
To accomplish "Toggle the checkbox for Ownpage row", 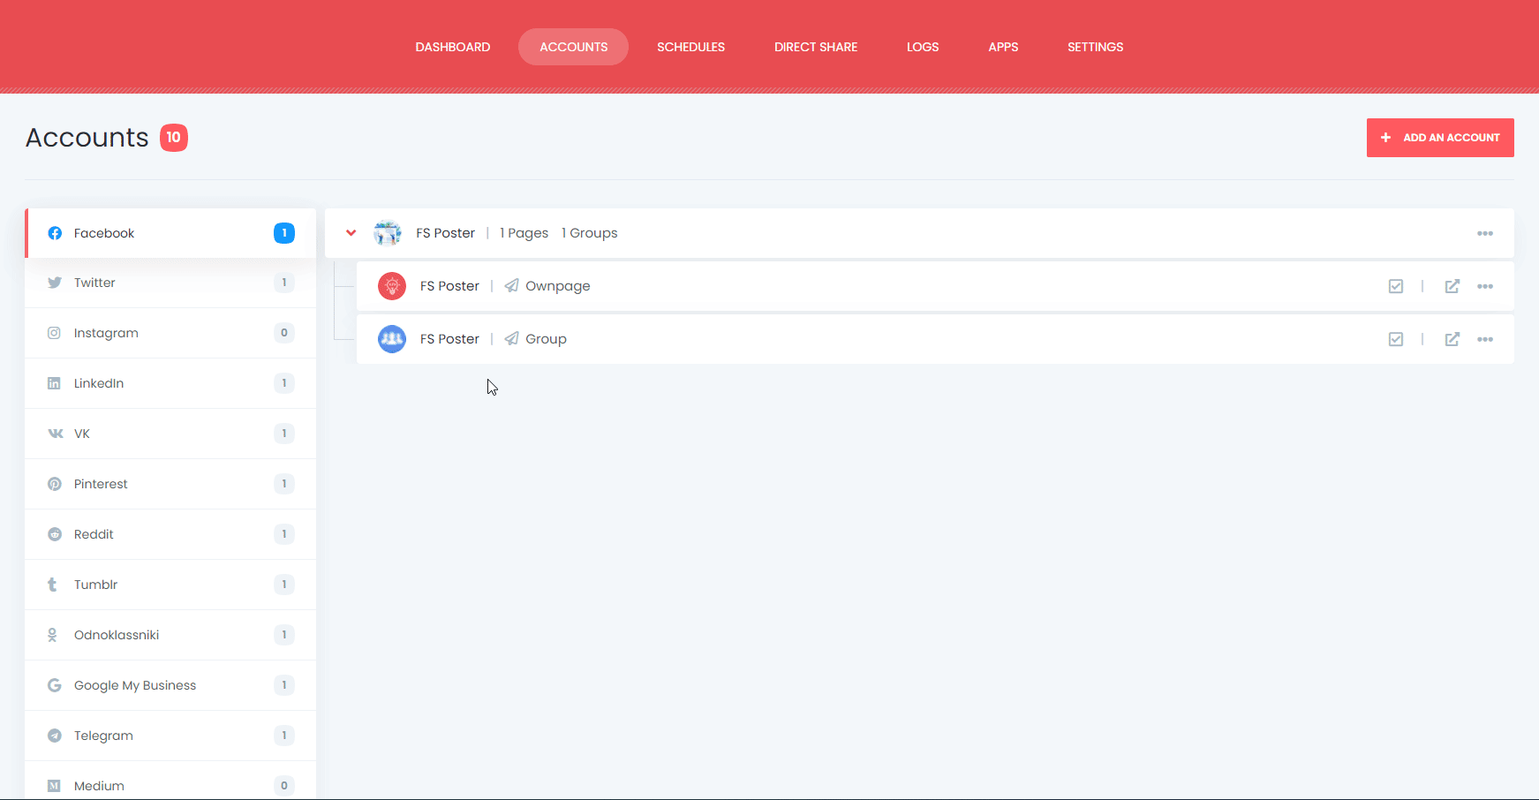I will pos(1396,286).
